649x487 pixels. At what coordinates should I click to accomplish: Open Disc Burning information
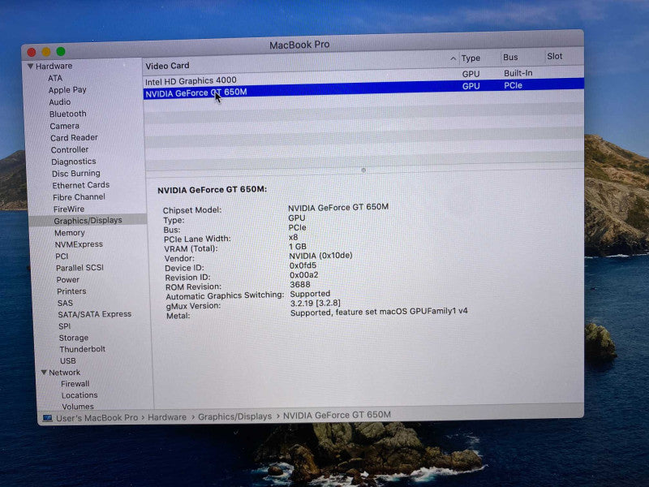click(x=75, y=173)
